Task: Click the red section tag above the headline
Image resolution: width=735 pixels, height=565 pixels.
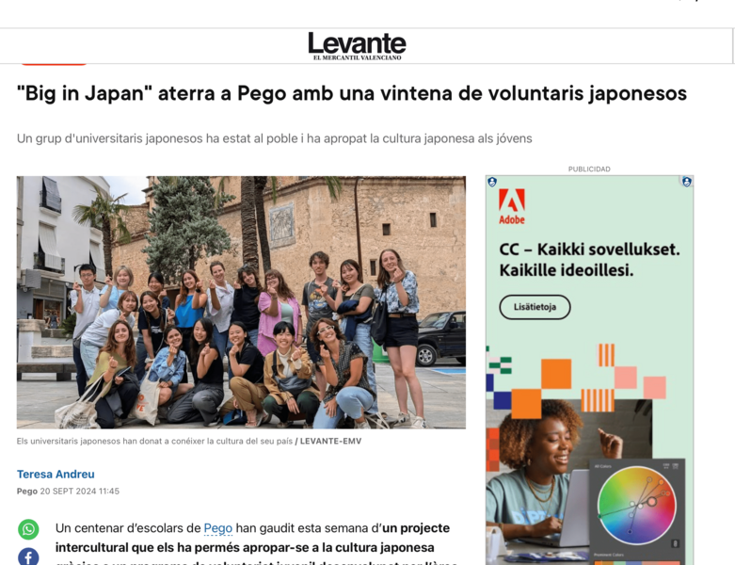Action: pos(54,63)
